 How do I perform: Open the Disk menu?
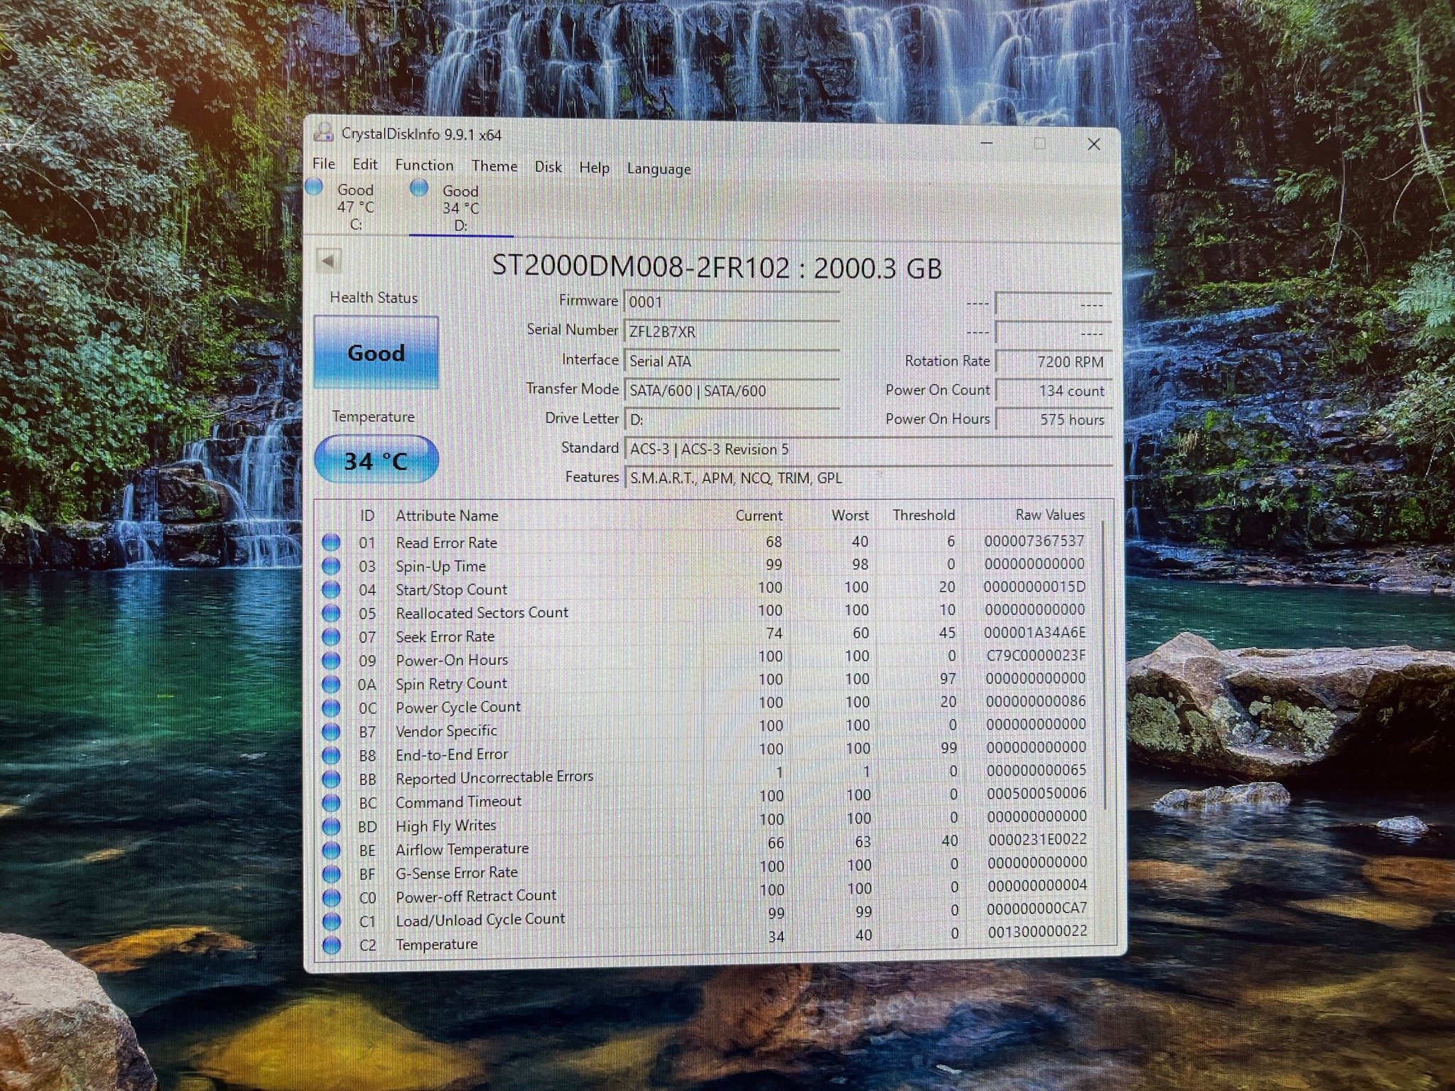pyautogui.click(x=548, y=166)
